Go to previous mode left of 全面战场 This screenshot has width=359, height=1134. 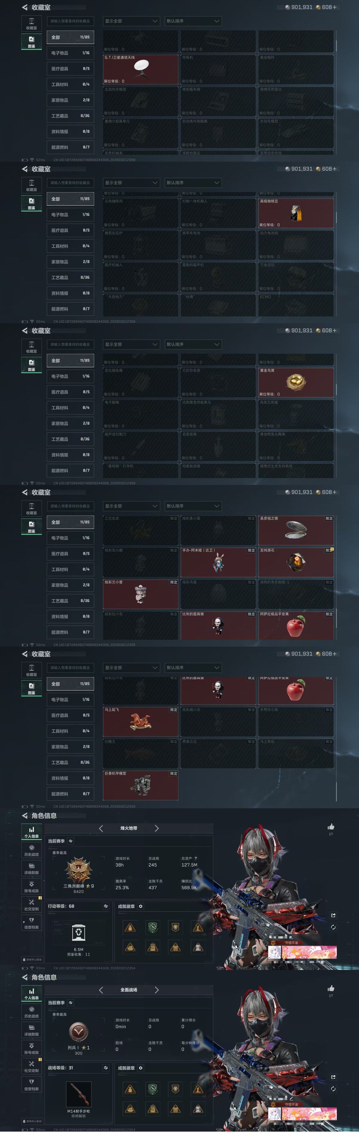click(x=101, y=990)
